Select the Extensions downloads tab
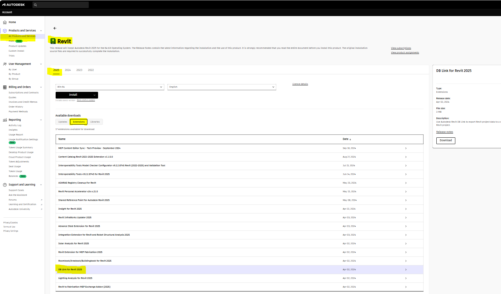Image resolution: width=501 pixels, height=294 pixels. click(79, 122)
